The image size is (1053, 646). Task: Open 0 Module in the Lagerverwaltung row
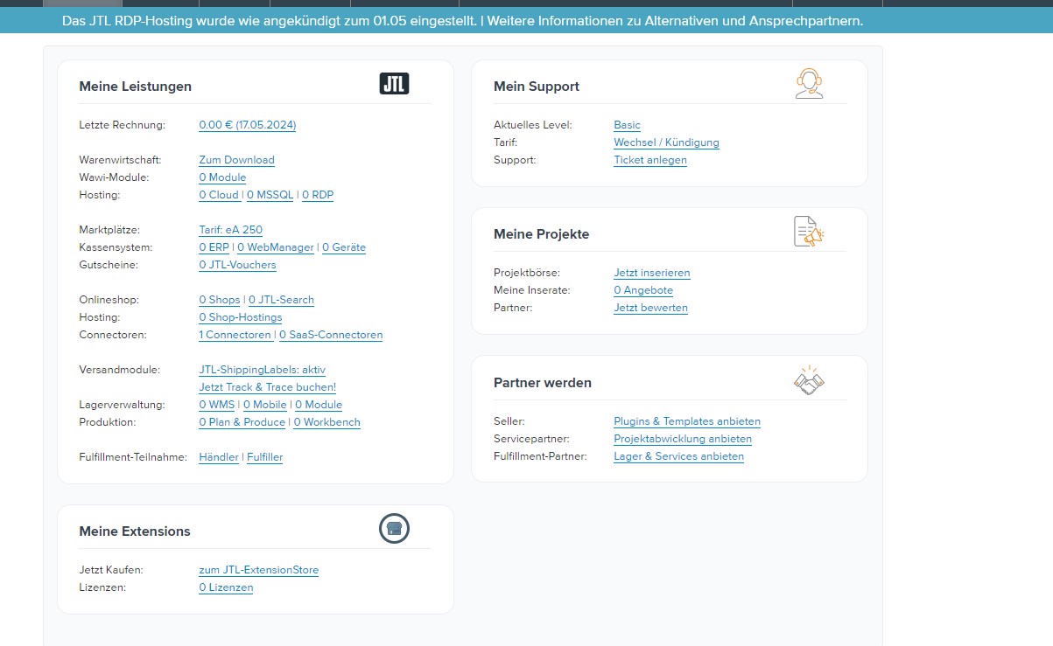(319, 405)
